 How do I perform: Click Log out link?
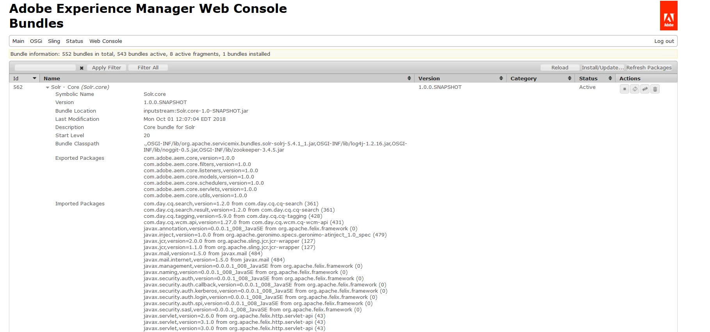coord(664,41)
